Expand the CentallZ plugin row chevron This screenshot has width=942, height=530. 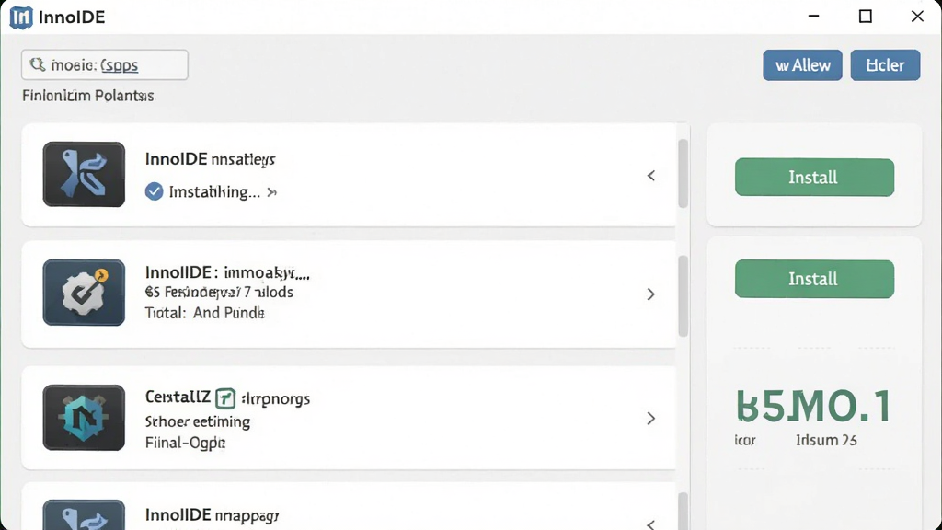(650, 419)
